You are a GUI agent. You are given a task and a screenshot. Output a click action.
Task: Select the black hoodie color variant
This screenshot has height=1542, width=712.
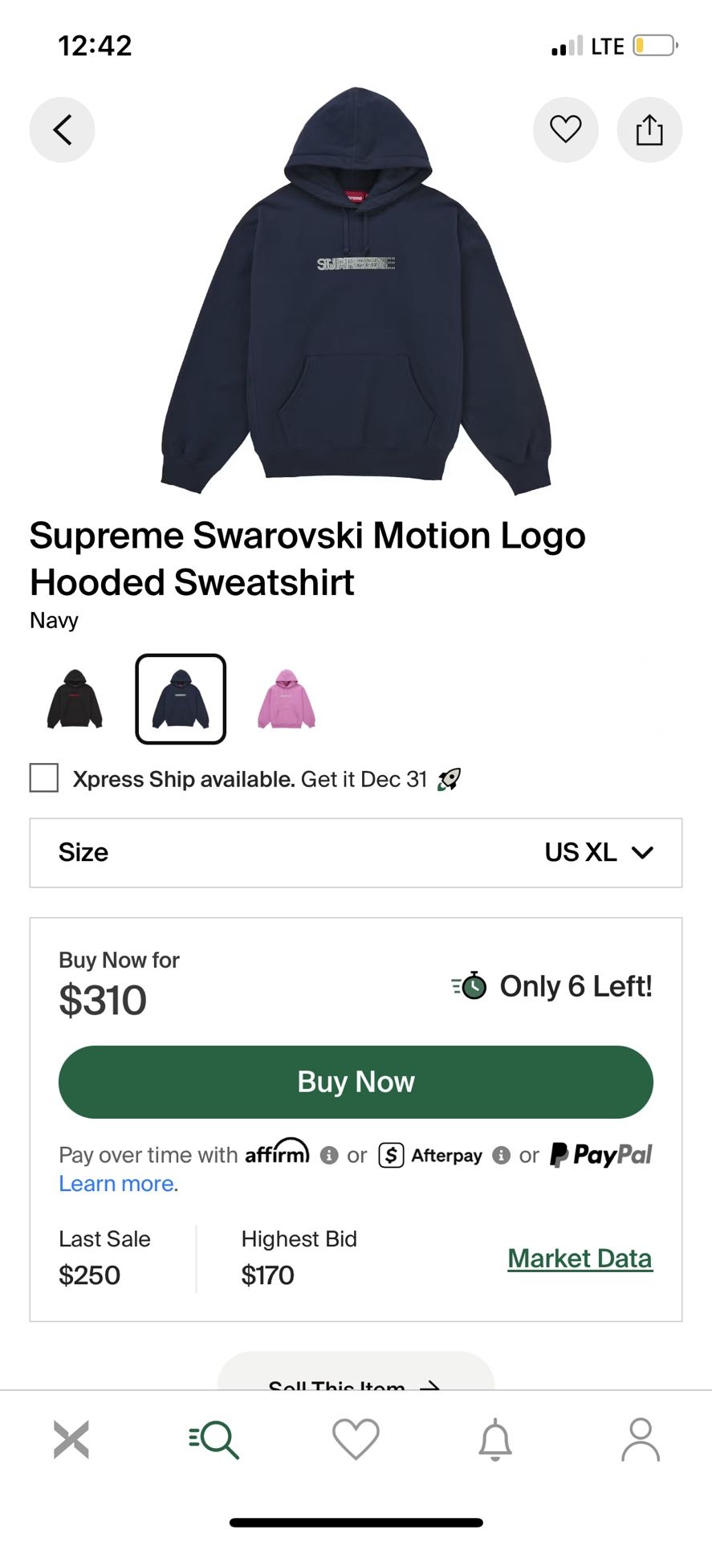click(75, 699)
